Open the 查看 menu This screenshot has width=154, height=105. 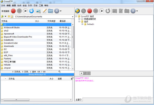14,5
